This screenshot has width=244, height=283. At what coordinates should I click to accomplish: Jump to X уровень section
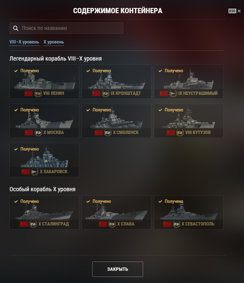(54, 42)
